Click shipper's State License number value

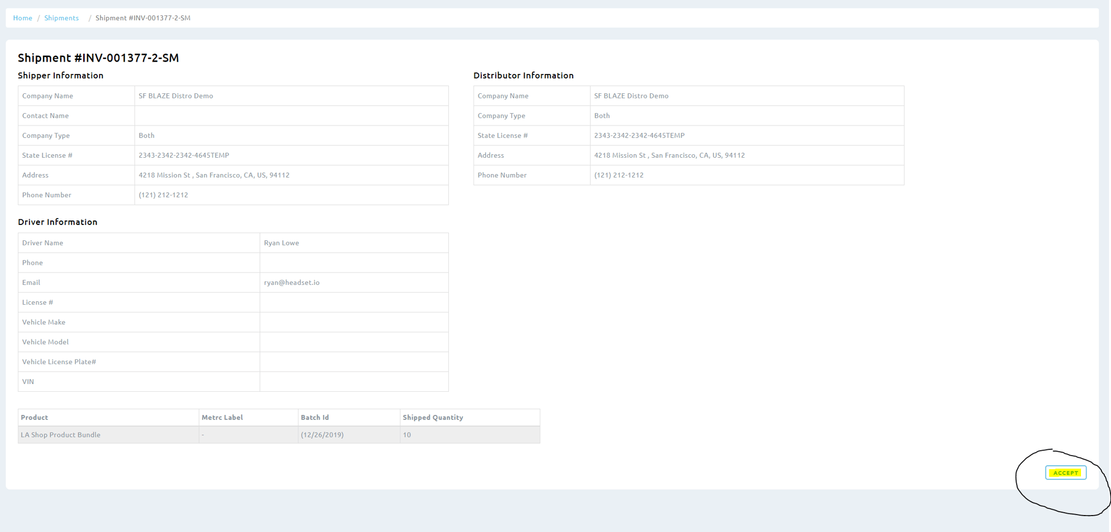184,155
